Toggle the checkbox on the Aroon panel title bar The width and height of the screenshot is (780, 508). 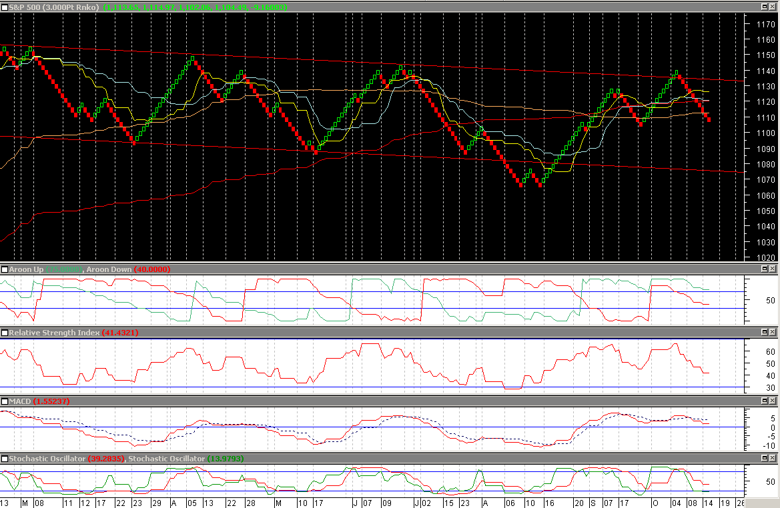(5, 269)
